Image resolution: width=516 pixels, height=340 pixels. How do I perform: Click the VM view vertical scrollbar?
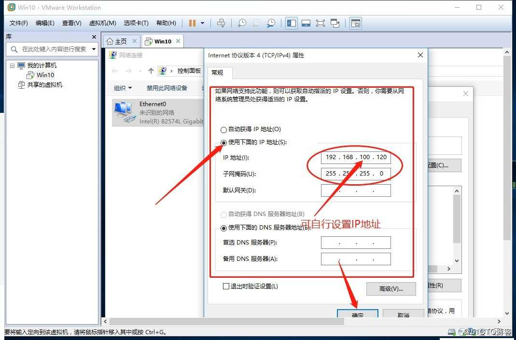click(507, 148)
